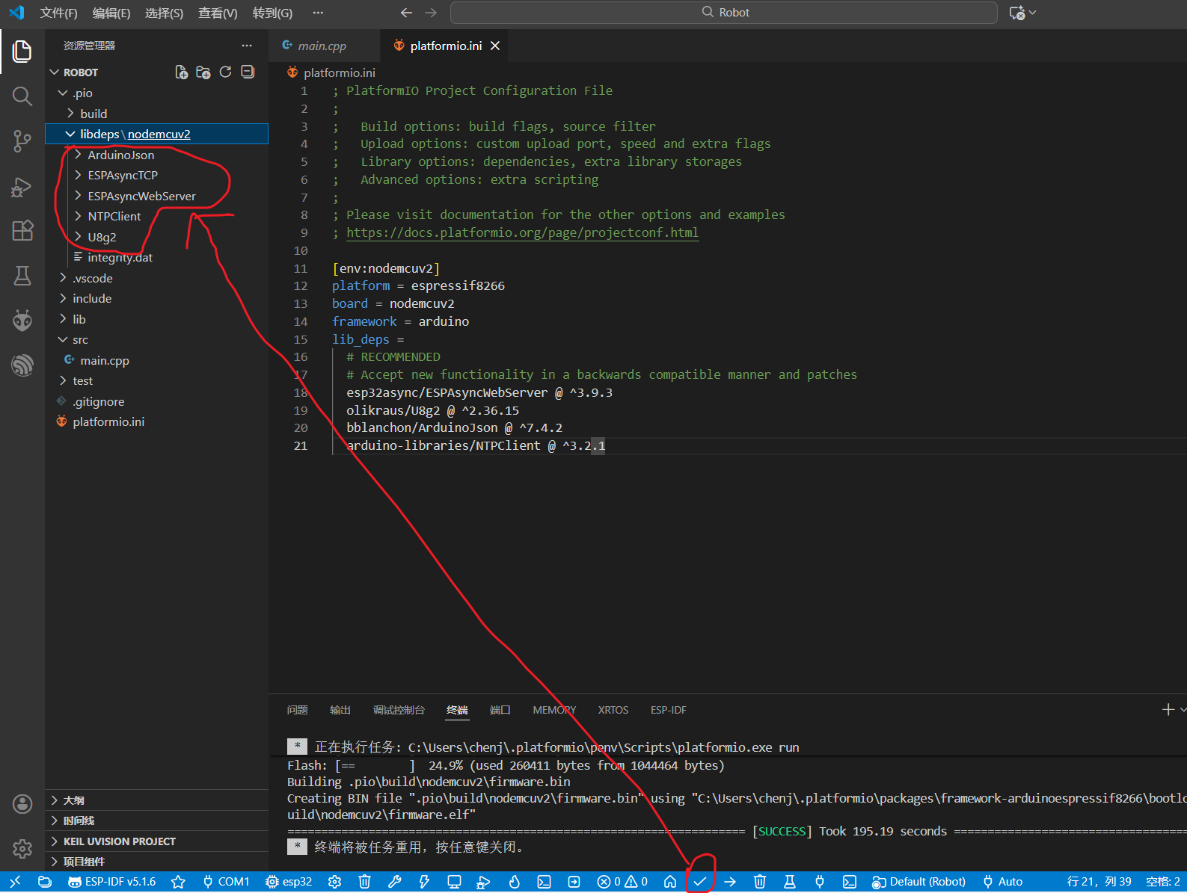The width and height of the screenshot is (1187, 893).
Task: Open Run and Debug view
Action: tap(22, 186)
